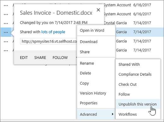Open ellipsis menu for Crystal Garcia row
This screenshot has height=122, width=164.
point(6,23)
